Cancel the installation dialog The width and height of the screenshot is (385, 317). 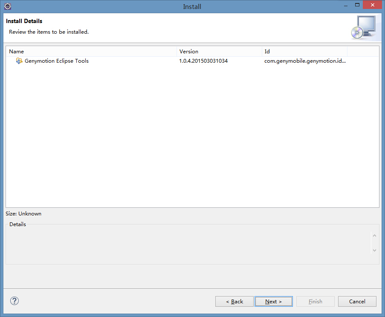[357, 301]
